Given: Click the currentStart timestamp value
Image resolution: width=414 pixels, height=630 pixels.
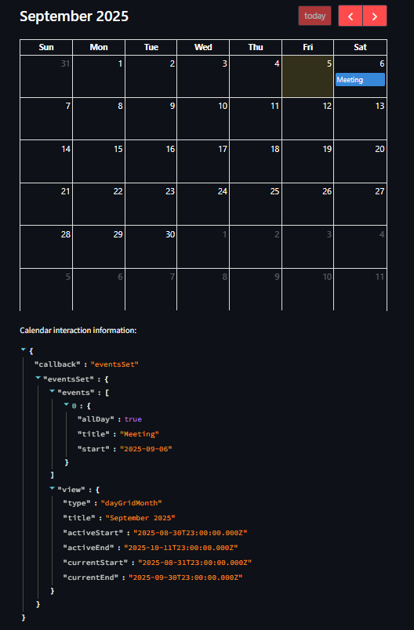Looking at the screenshot, I should click(x=195, y=563).
